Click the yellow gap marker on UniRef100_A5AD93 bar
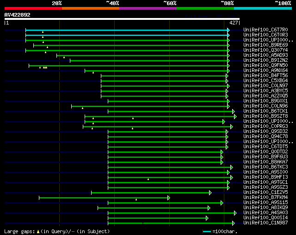Screen dimensions: 296x235 pyautogui.click(x=64, y=57)
